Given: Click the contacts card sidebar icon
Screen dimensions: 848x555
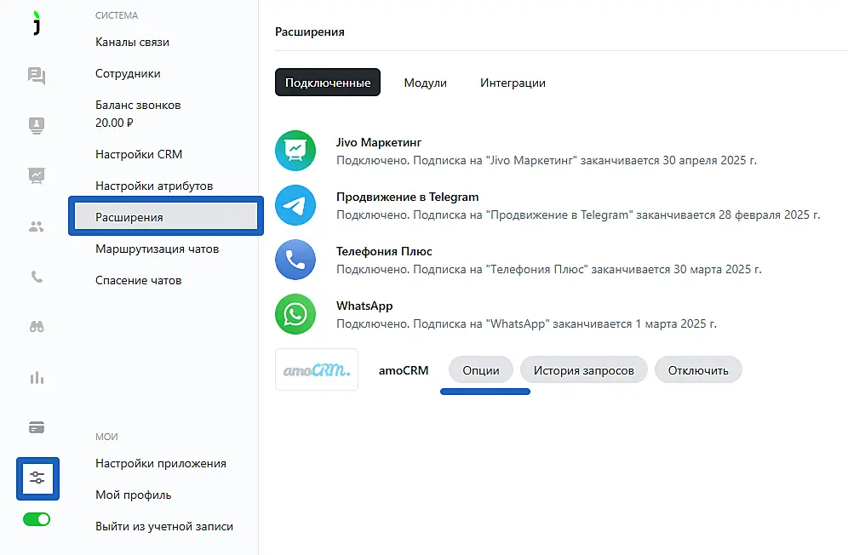Looking at the screenshot, I should coord(37,125).
